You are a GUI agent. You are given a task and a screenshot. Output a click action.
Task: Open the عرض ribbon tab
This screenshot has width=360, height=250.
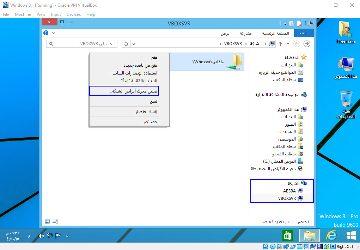(x=225, y=33)
